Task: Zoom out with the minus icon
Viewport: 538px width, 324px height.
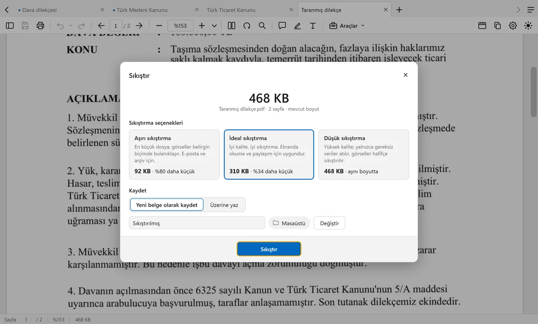Action: pos(159,26)
